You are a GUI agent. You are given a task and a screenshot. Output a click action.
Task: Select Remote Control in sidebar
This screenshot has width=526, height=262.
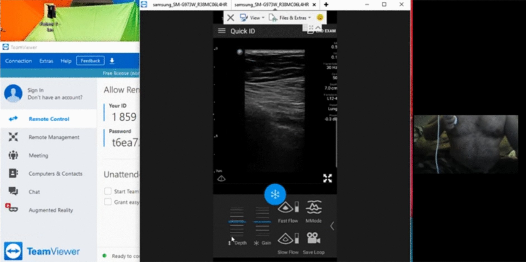coord(48,119)
